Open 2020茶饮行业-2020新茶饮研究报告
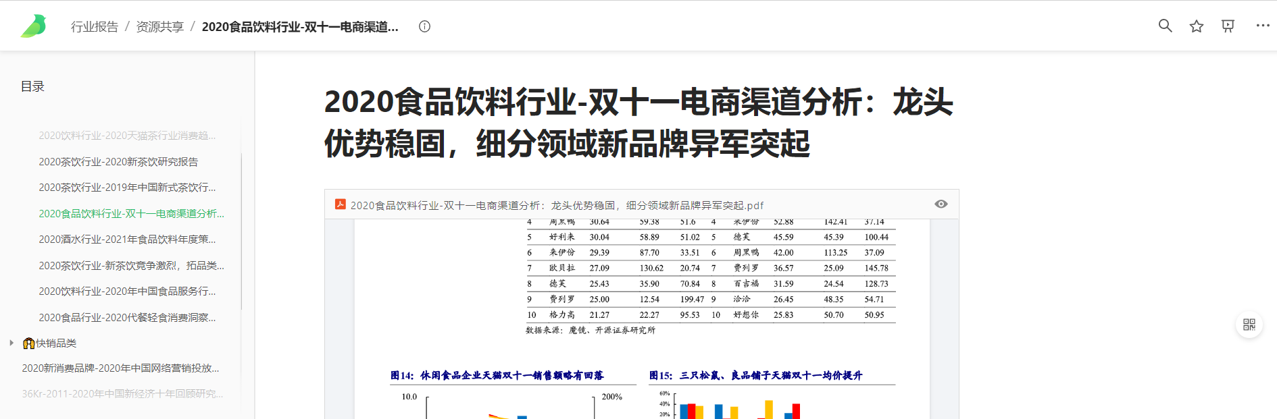 [118, 162]
